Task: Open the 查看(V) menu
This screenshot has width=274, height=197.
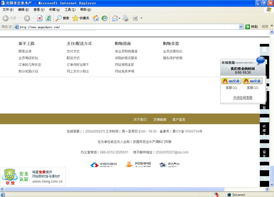Action: (x=39, y=10)
